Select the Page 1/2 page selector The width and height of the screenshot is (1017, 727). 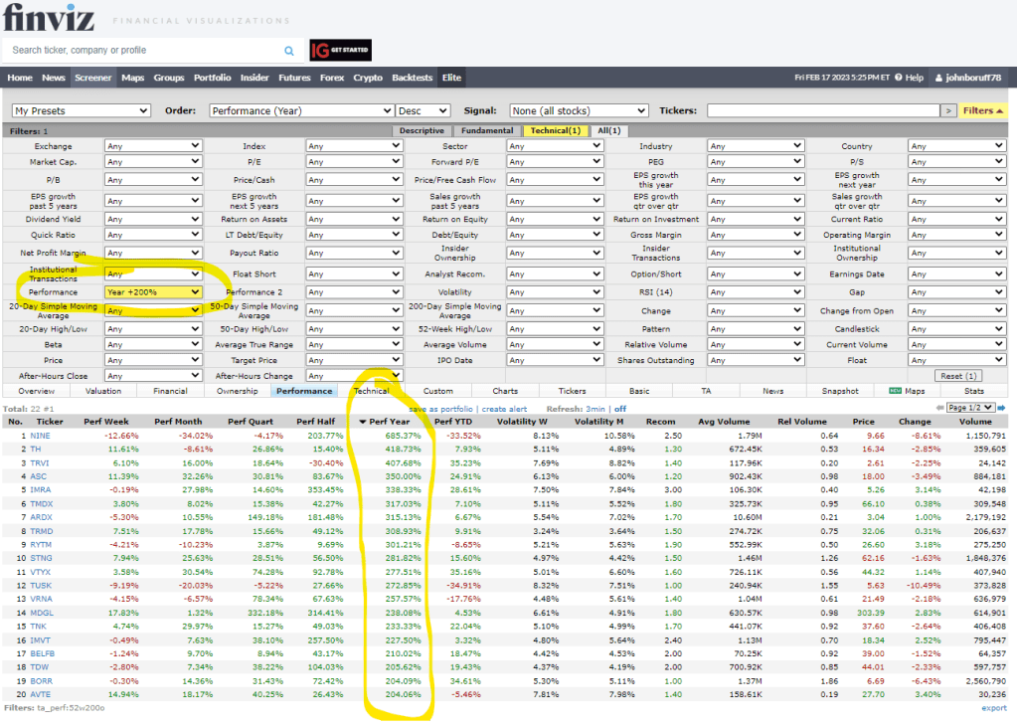pyautogui.click(x=971, y=409)
